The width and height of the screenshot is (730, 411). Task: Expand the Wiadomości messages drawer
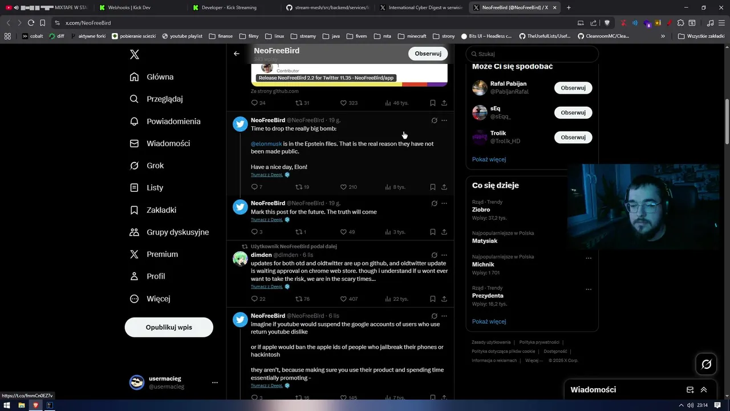tap(704, 390)
